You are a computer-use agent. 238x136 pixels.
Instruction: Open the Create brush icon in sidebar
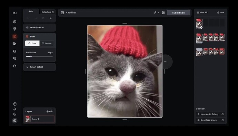(14, 29)
